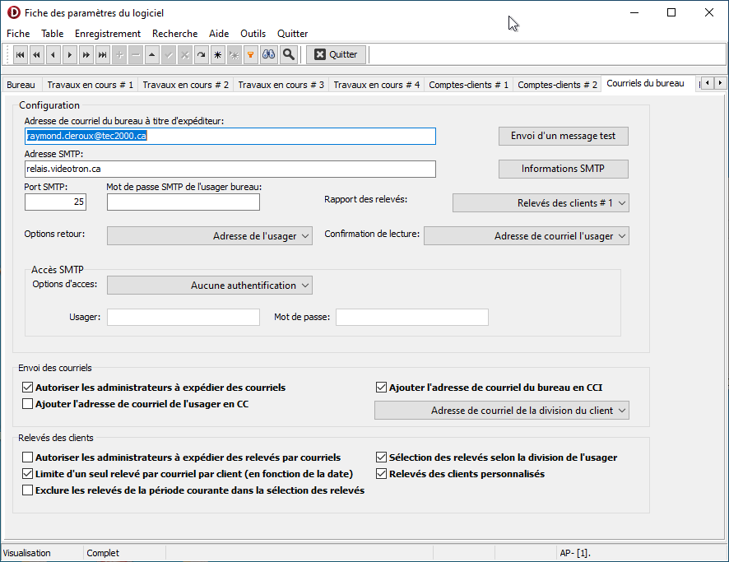Switch to 'Travaux en cours # 4' tab
The width and height of the screenshot is (729, 562).
point(377,85)
